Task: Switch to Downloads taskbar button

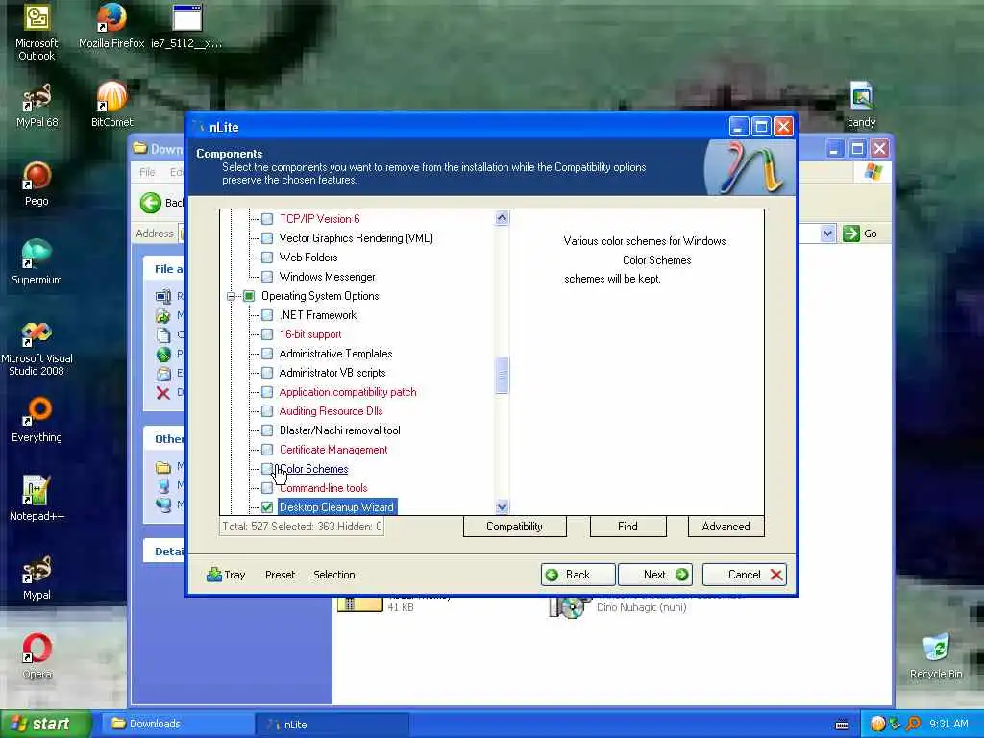Action: 178,724
